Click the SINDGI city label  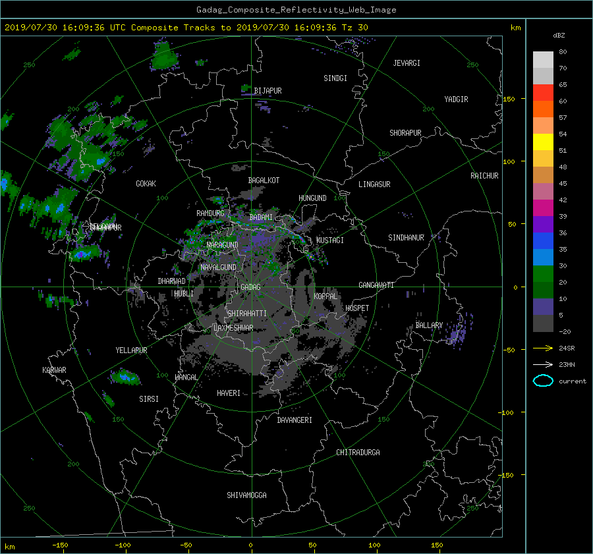tap(335, 78)
